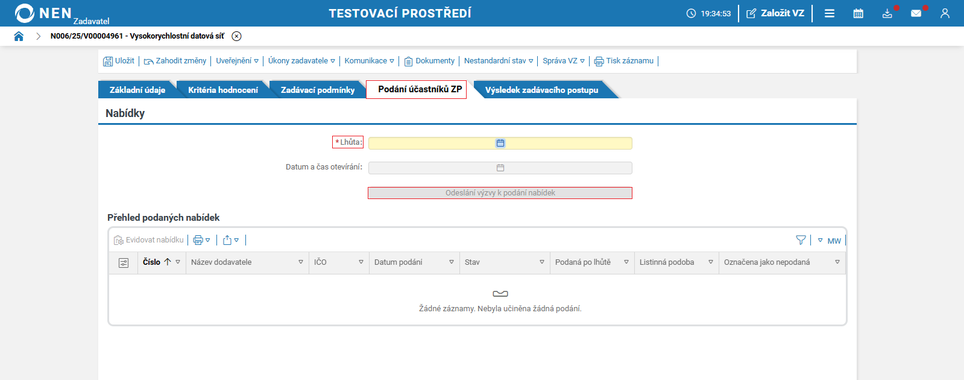Screen dimensions: 964x380
Task: Expand Úkony zadavatele menu
Action: (301, 61)
